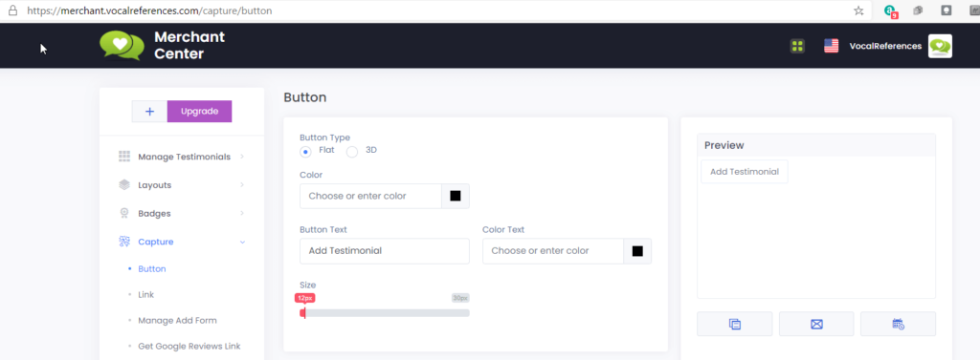Image resolution: width=980 pixels, height=360 pixels.
Task: Open the VocalReferences account avatar
Action: tap(940, 46)
